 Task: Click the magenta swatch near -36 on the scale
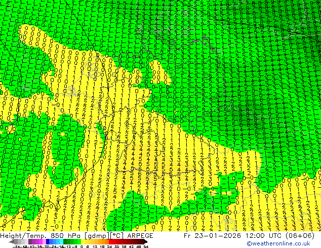pyautogui.click(x=41, y=241)
